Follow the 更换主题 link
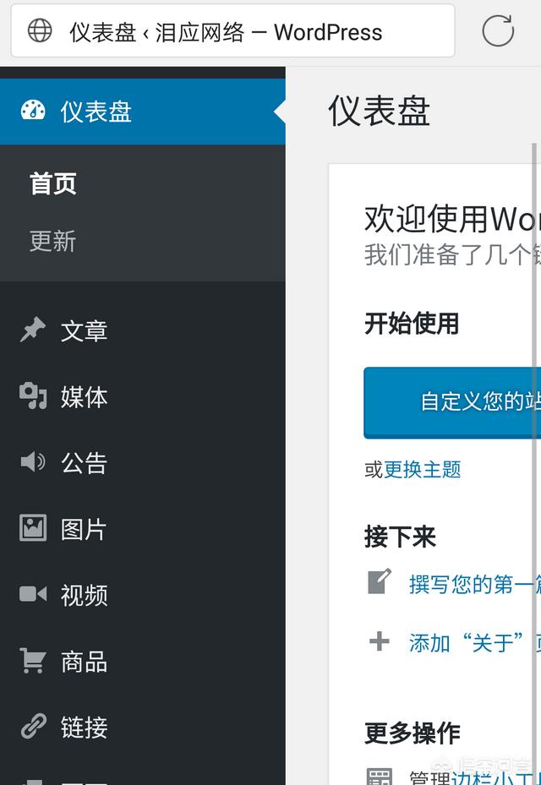The height and width of the screenshot is (785, 541). coord(423,470)
